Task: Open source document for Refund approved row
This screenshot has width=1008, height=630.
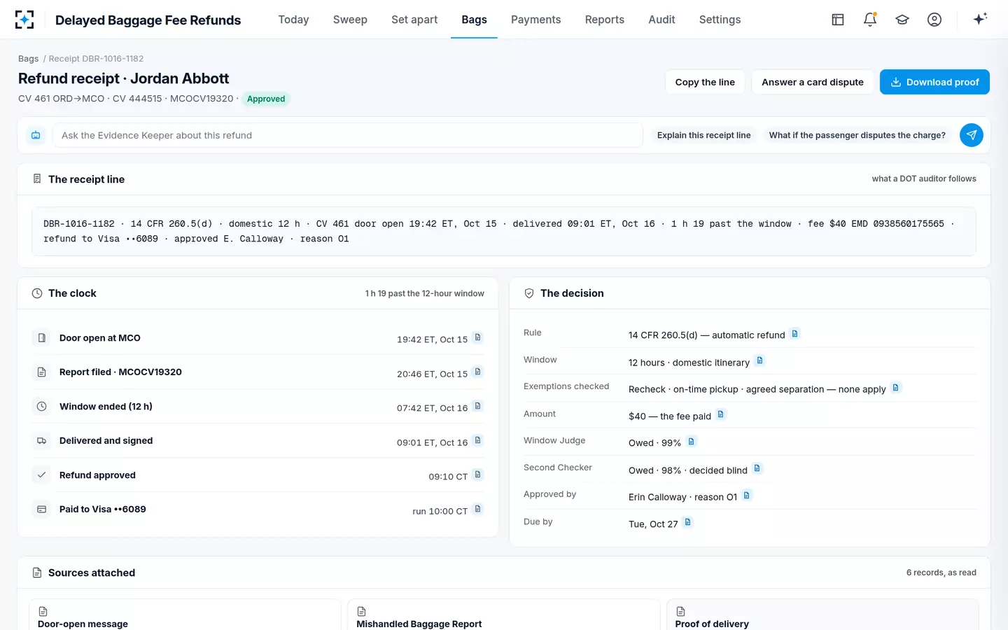Action: (x=478, y=475)
